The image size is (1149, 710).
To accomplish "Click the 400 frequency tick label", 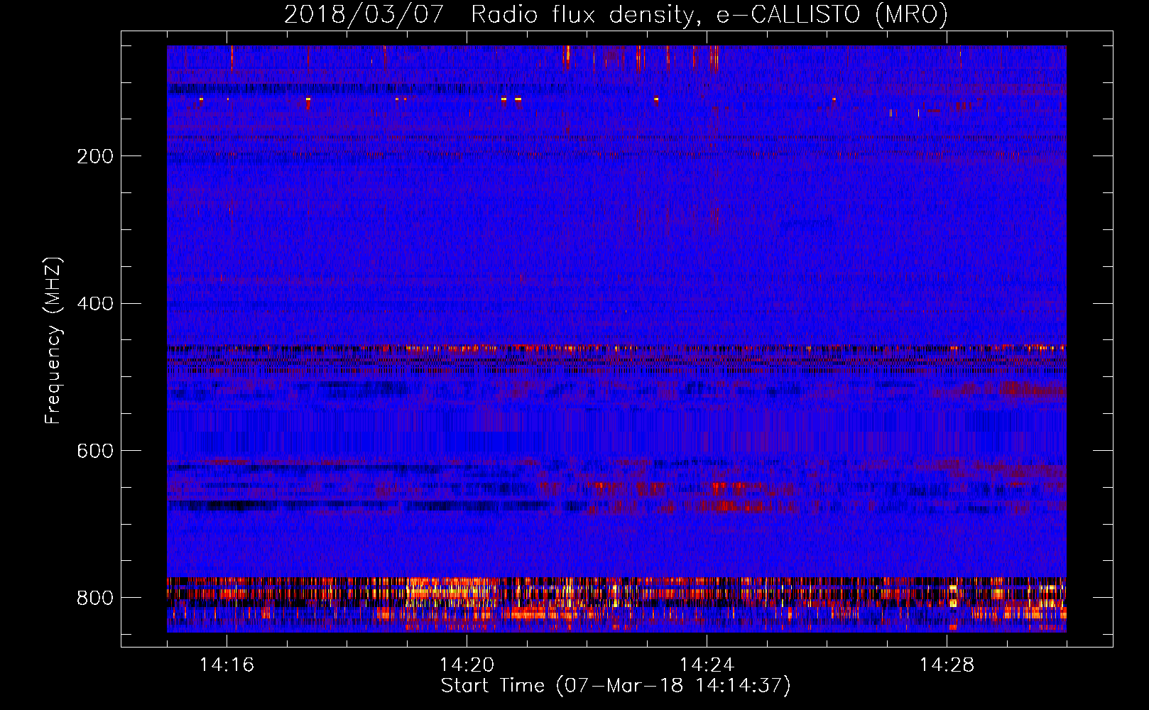I will coord(95,304).
